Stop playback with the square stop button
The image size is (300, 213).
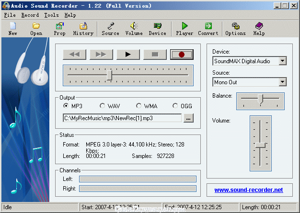(155, 55)
